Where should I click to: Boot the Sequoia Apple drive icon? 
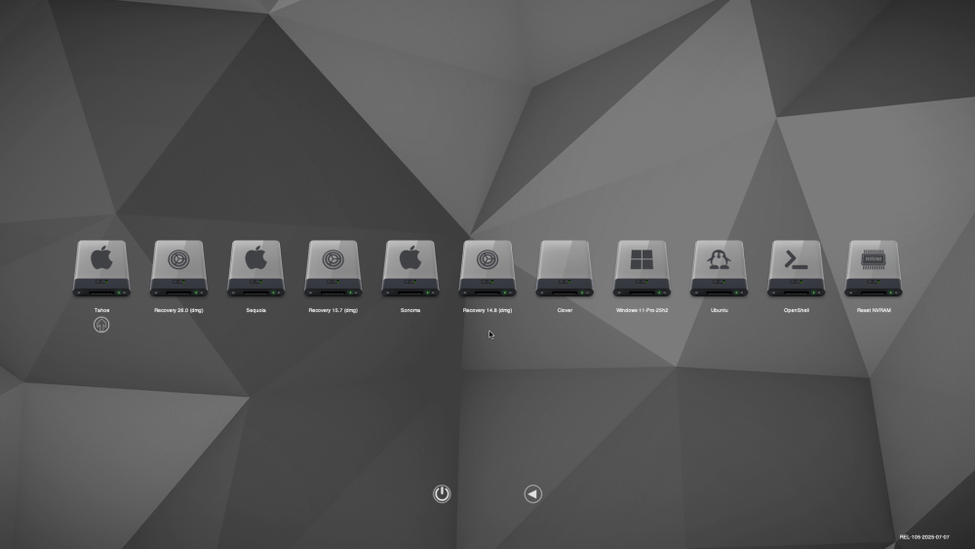click(255, 268)
